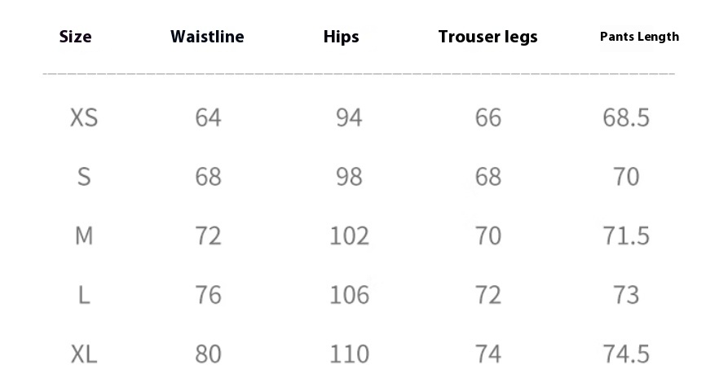Click the XS waistline value 64
Viewport: 728px width, 392px height.
(x=208, y=117)
